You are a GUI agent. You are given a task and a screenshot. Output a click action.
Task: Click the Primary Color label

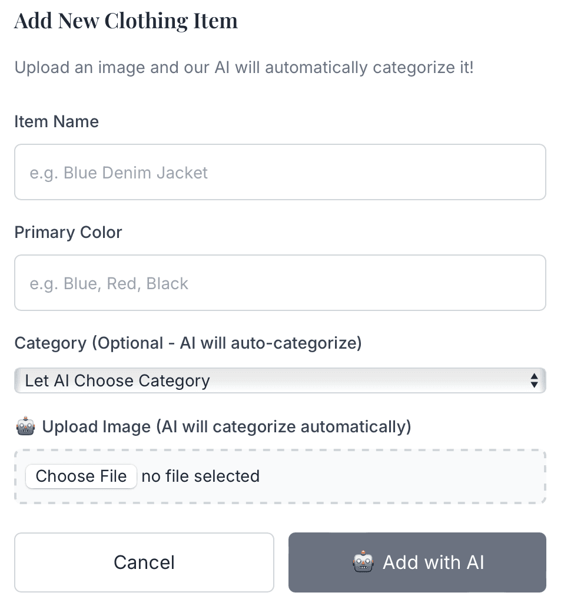coord(68,233)
